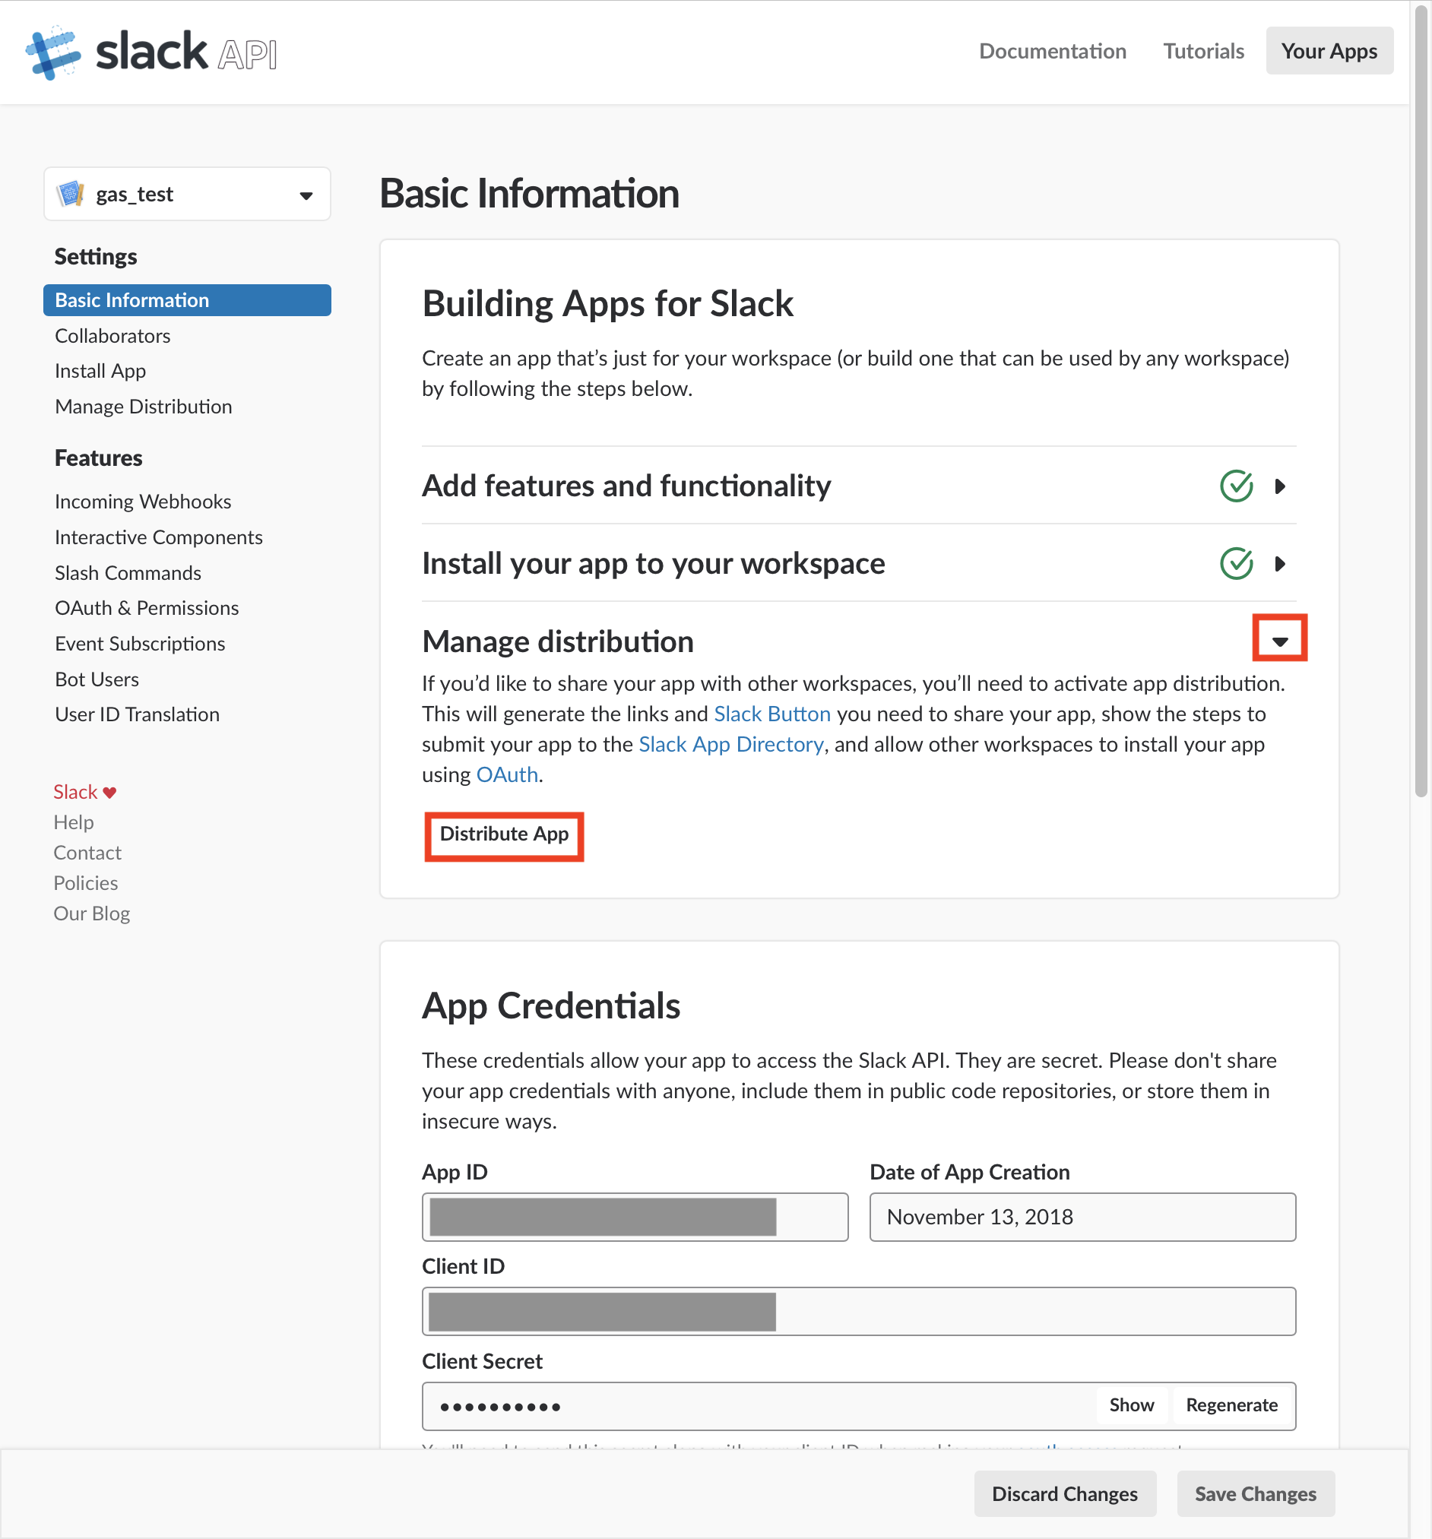
Task: Open Incoming Webhooks feature
Action: click(x=143, y=502)
